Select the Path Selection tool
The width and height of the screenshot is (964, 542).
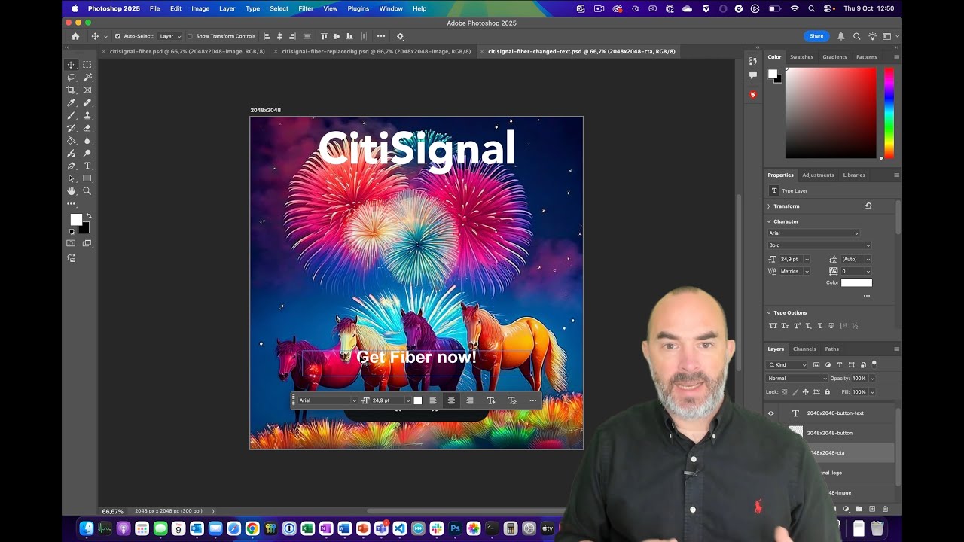(72, 179)
